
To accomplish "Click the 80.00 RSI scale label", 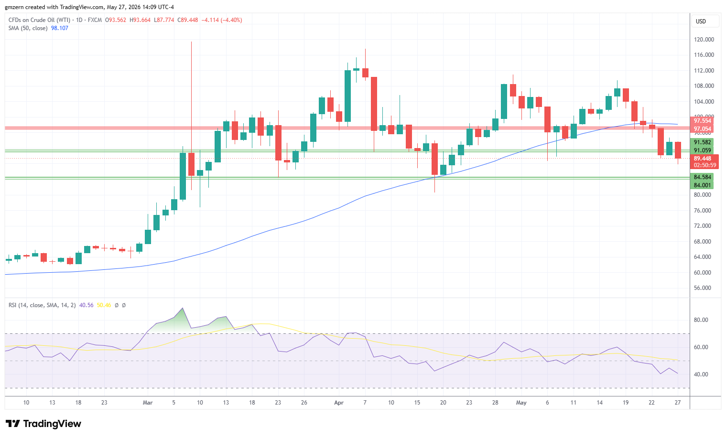I will [701, 320].
